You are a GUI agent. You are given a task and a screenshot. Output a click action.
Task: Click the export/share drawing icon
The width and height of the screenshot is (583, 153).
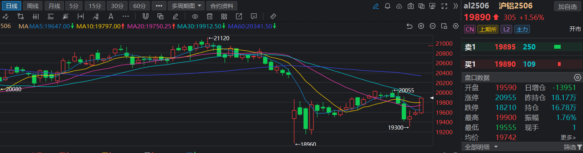[x=239, y=16]
